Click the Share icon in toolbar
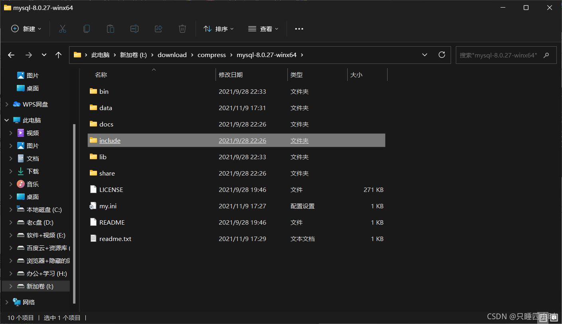Viewport: 562px width, 324px height. click(x=158, y=29)
